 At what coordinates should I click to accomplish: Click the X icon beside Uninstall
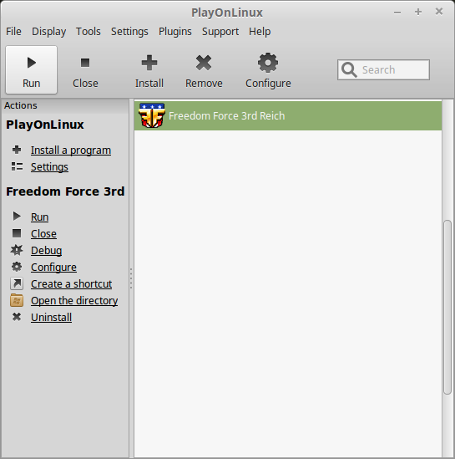pos(17,317)
